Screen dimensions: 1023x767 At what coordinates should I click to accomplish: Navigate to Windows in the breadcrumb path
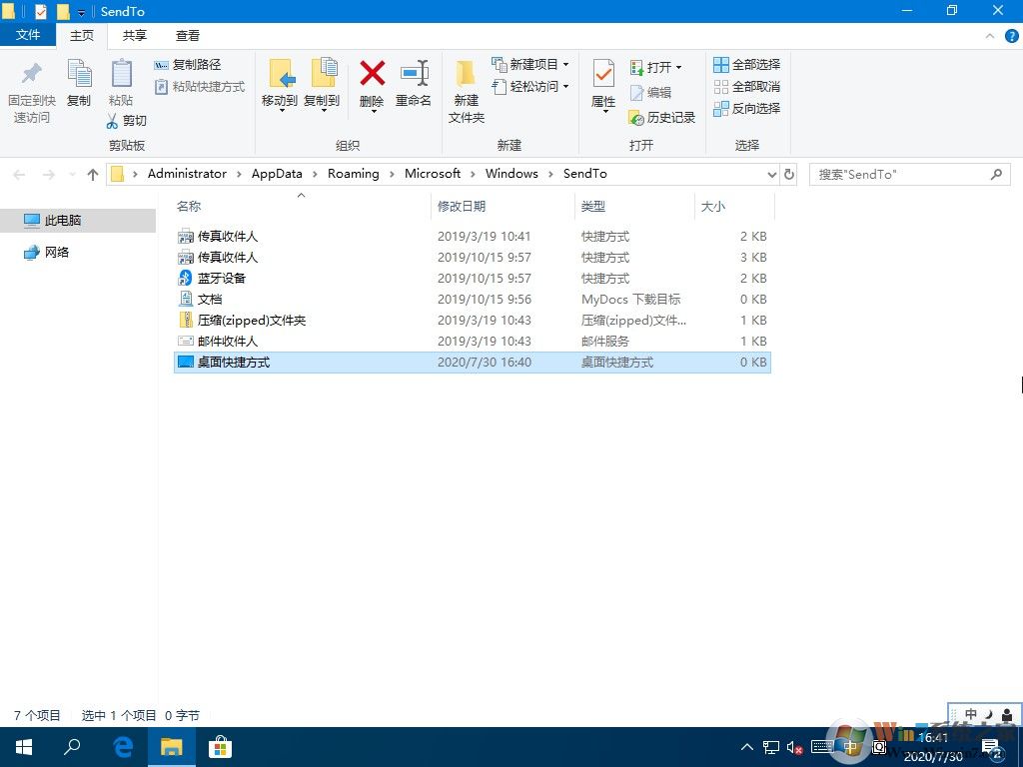pos(511,173)
